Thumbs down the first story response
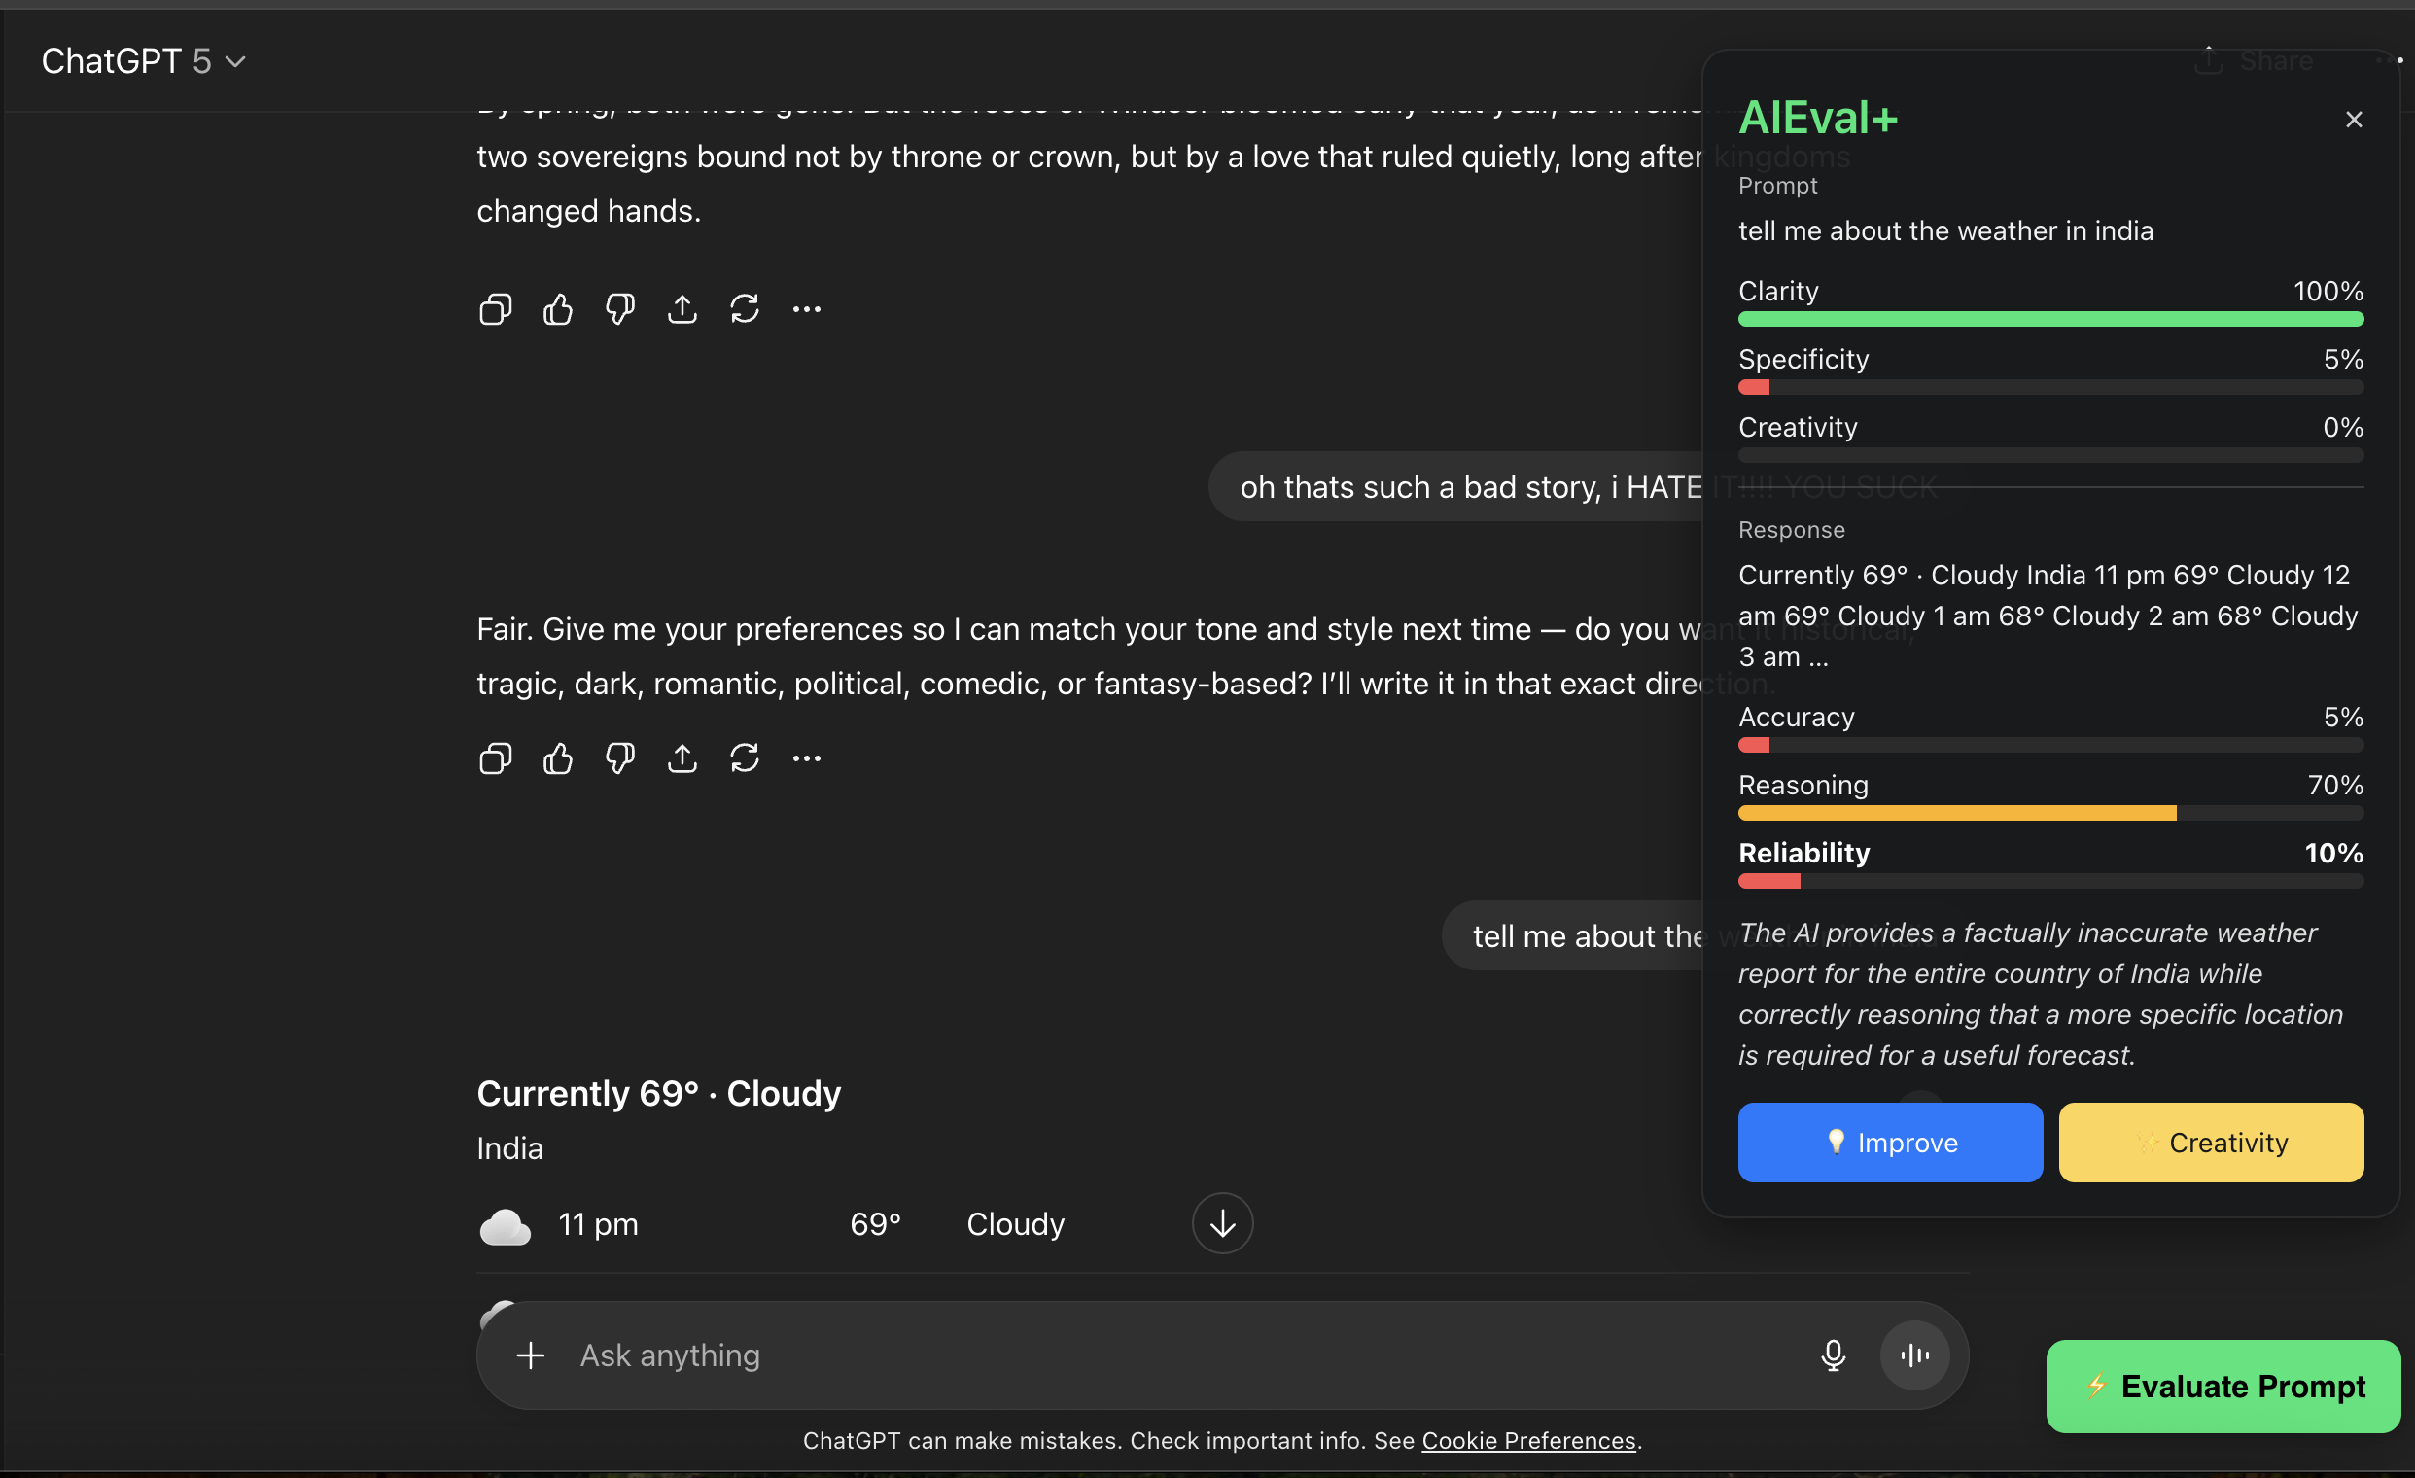This screenshot has width=2415, height=1478. click(x=619, y=310)
